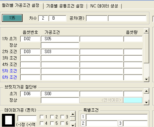Click 특별조건 field number 2

[x=102, y=123]
